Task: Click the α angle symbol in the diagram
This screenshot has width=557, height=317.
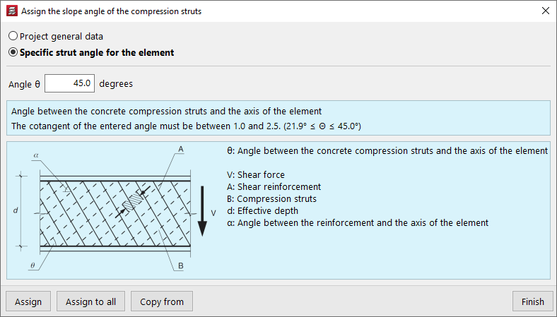Action: click(35, 155)
